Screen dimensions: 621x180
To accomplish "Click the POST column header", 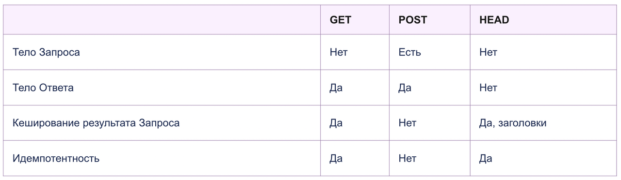I will point(412,20).
